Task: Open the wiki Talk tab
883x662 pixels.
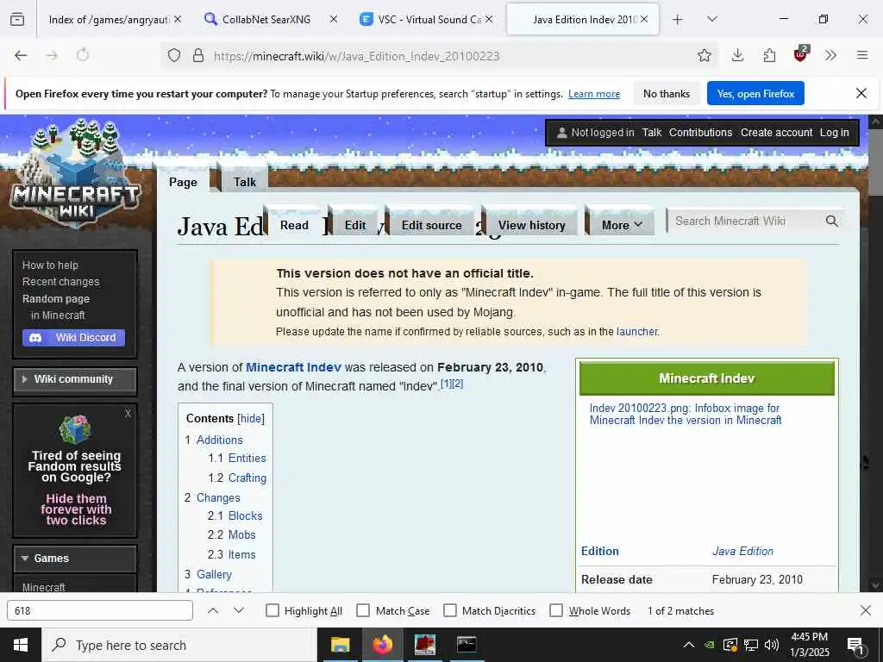Action: [x=244, y=182]
